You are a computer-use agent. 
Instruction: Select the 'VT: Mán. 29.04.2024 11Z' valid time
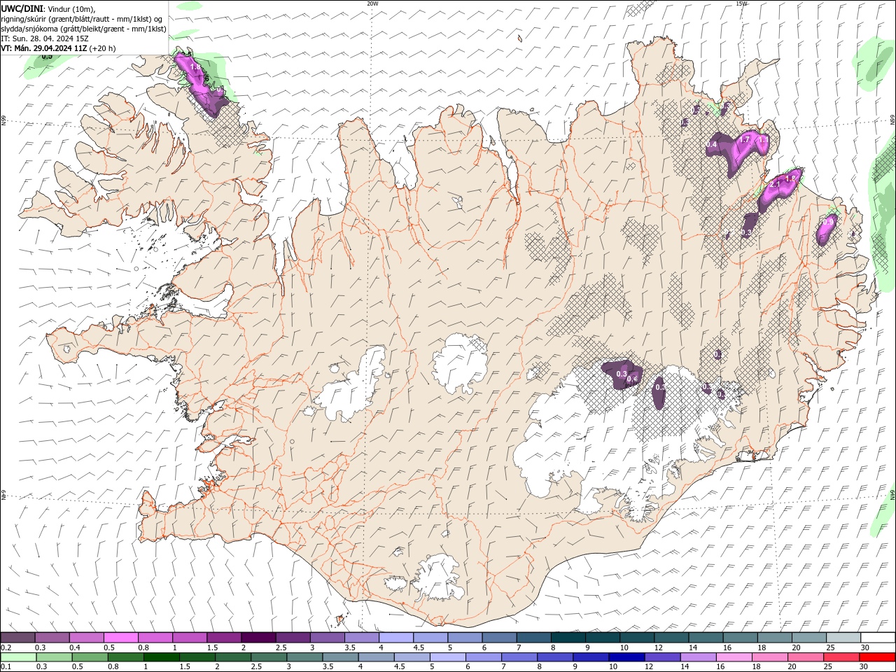[44, 48]
